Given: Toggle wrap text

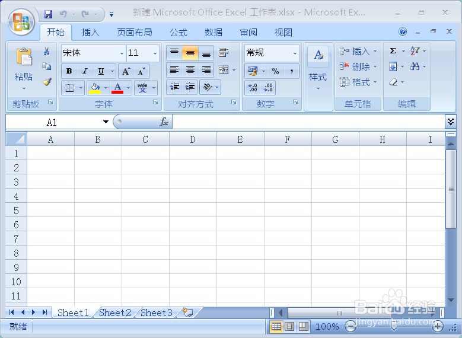Looking at the screenshot, I should point(224,53).
